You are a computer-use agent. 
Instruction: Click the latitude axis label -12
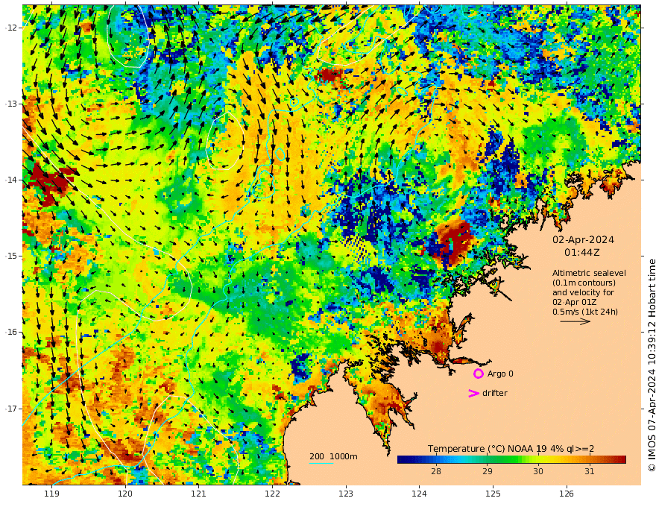(10, 28)
